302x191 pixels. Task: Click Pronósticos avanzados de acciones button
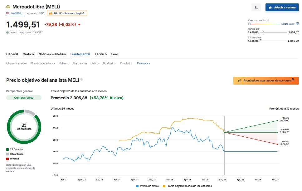point(266,81)
